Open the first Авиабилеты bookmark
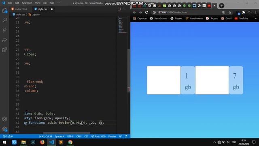This screenshot has height=146, width=259. point(159,19)
